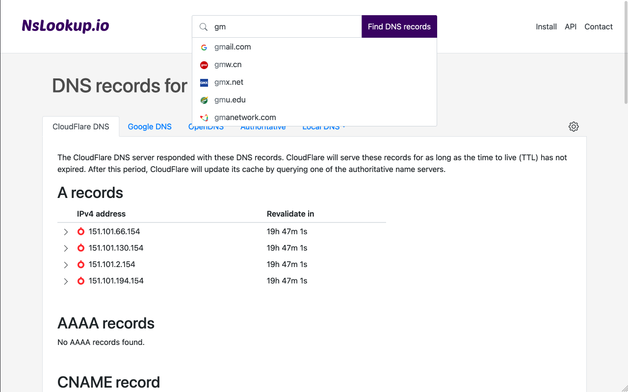The width and height of the screenshot is (628, 392).
Task: Select the gmail.com suggestion favicon
Action: pos(204,47)
